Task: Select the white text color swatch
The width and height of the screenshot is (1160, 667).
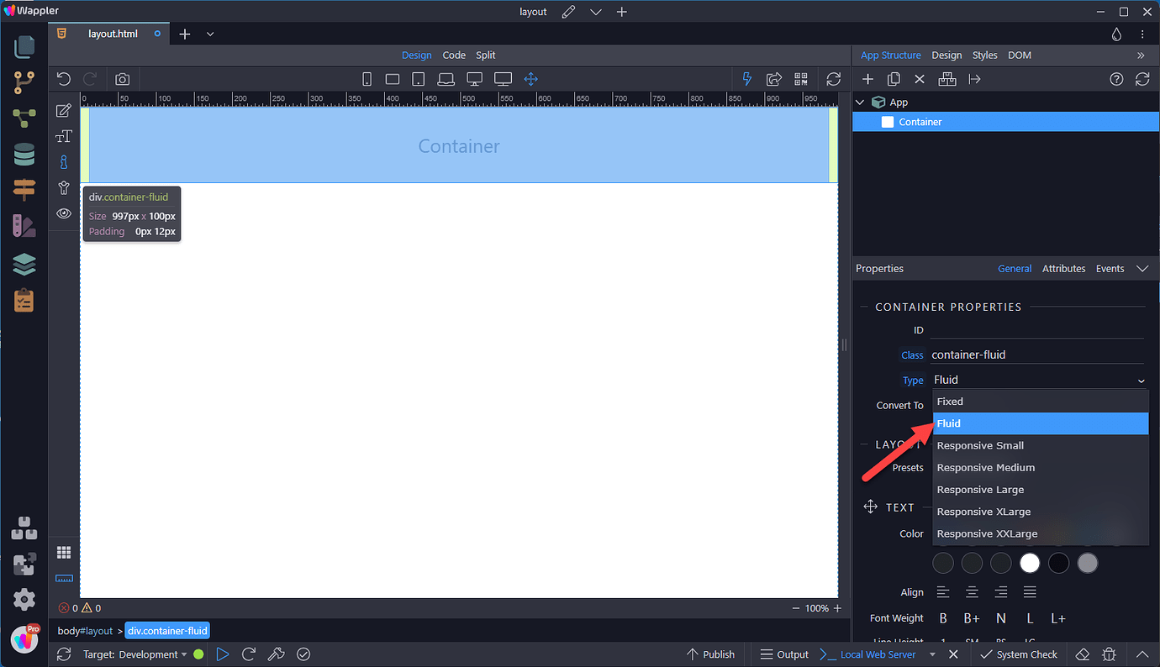Action: 1030,563
